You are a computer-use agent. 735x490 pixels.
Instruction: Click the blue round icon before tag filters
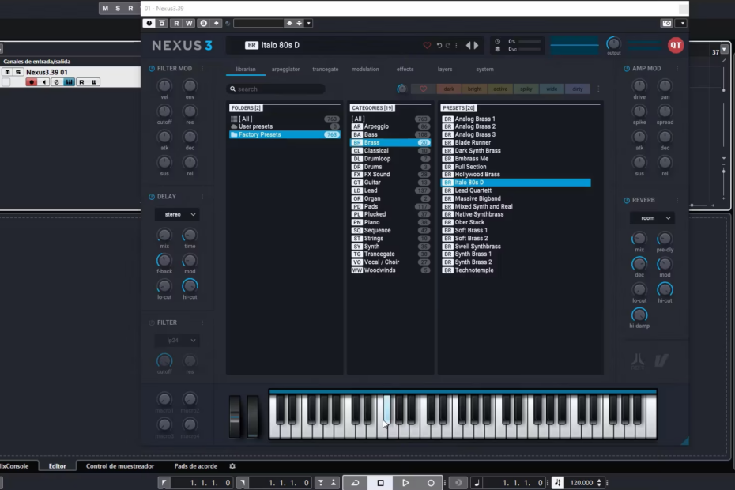click(x=401, y=89)
